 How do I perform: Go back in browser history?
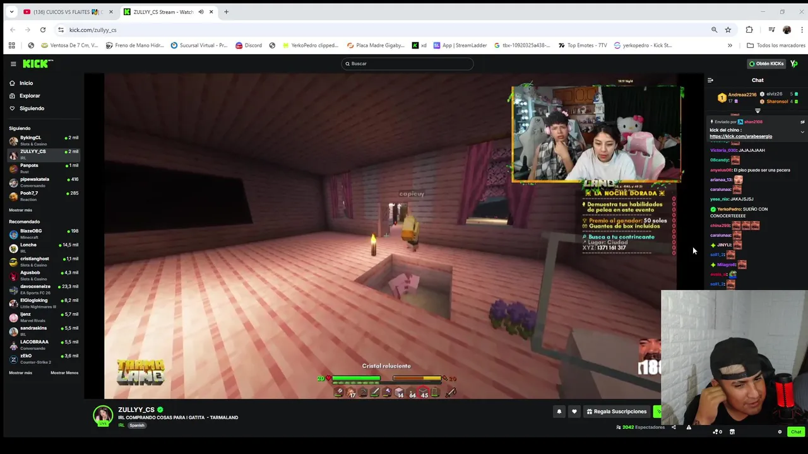[x=13, y=30]
